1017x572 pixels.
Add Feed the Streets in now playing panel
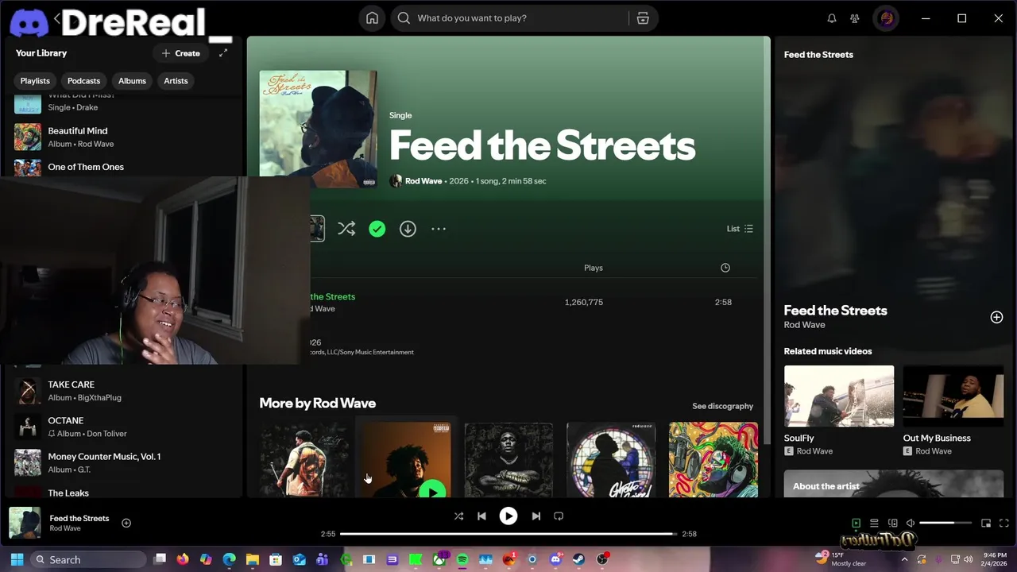[x=996, y=317]
